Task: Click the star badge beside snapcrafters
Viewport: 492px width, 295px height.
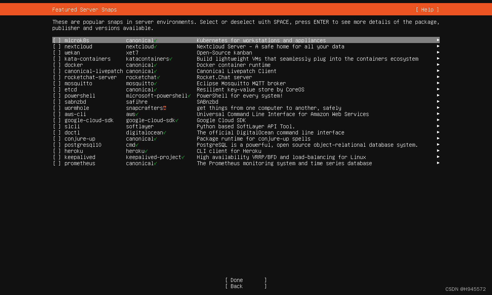Action: tap(165, 108)
